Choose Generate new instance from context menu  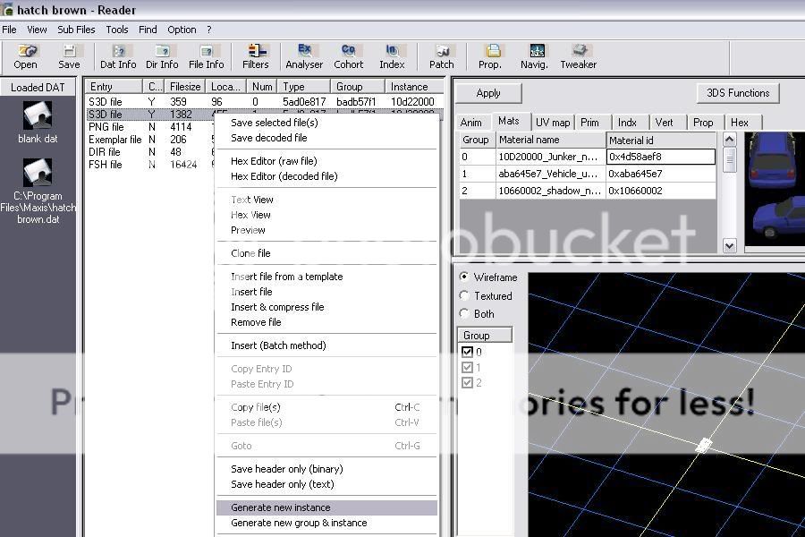pos(281,507)
